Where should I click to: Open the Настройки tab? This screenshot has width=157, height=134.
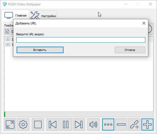[43, 15]
